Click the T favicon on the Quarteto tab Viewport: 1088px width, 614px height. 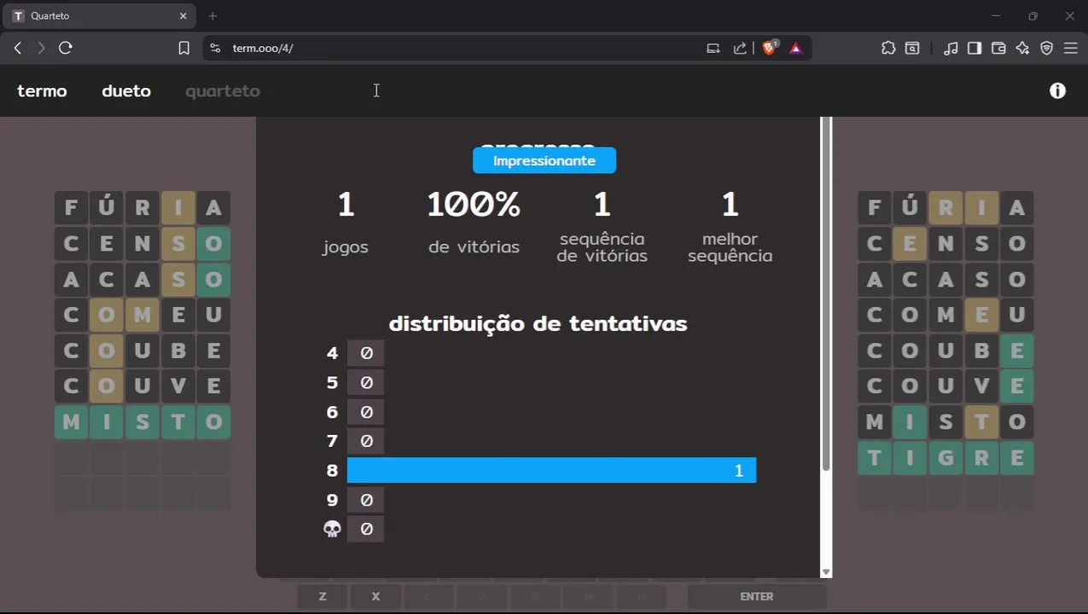pyautogui.click(x=18, y=16)
